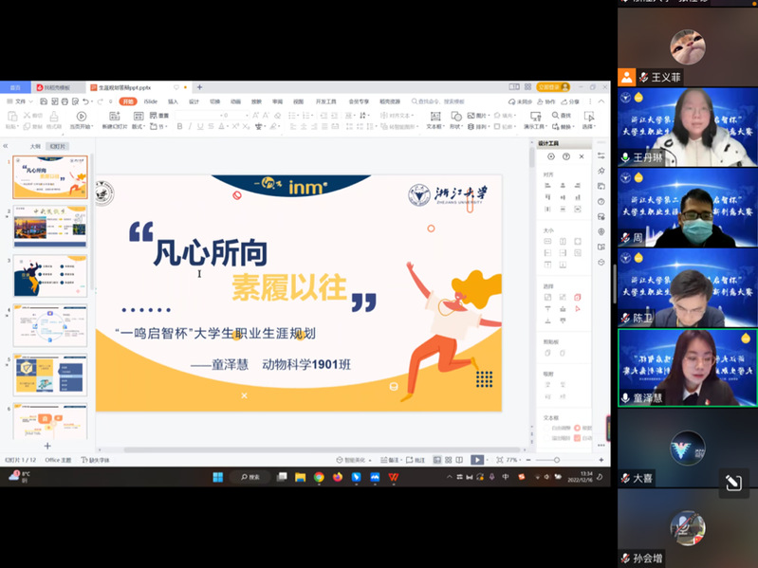758x568 pixels.
Task: Click the superscript X² icon
Action: pyautogui.click(x=235, y=126)
